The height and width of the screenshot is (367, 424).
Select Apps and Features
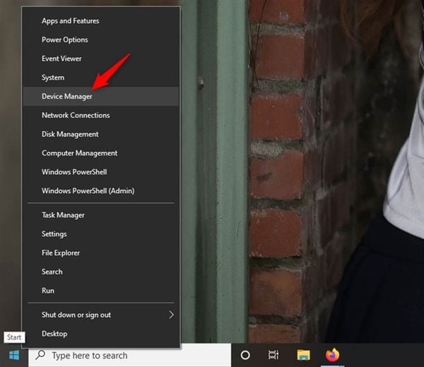coord(71,21)
